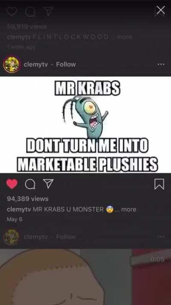This screenshot has width=171, height=305.
Task: Expand the MR KRABS U MONSTER caption with more
Action: [129, 209]
